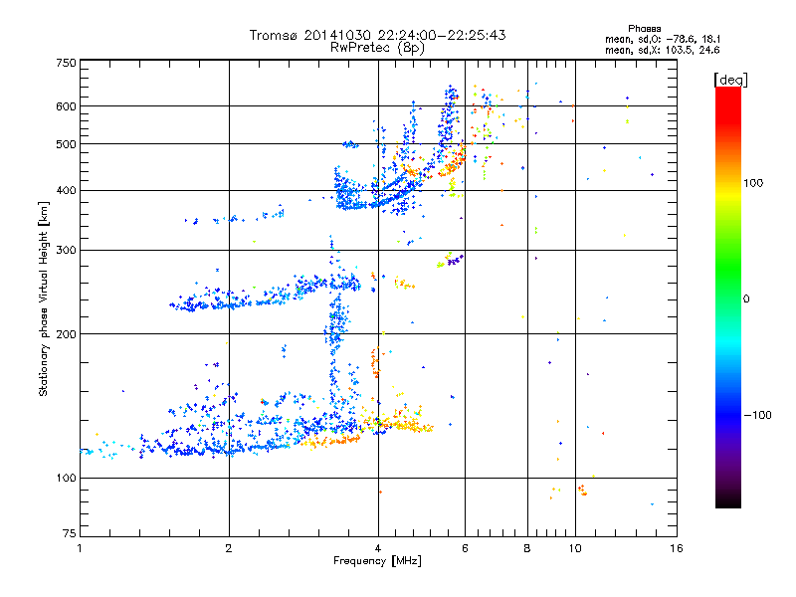Click the x-axis tick label "8"
Image resolution: width=796 pixels, height=597 pixels.
[x=527, y=548]
